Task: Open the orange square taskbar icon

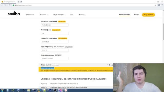Action: 39,90
